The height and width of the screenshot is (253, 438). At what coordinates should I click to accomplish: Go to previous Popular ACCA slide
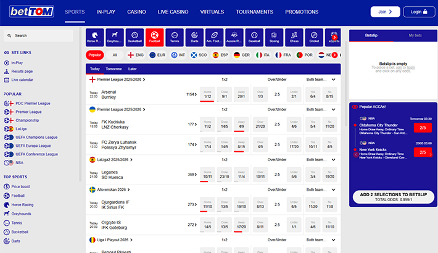(356, 155)
